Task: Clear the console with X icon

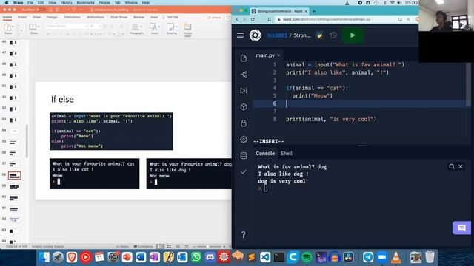Action: coord(461,166)
